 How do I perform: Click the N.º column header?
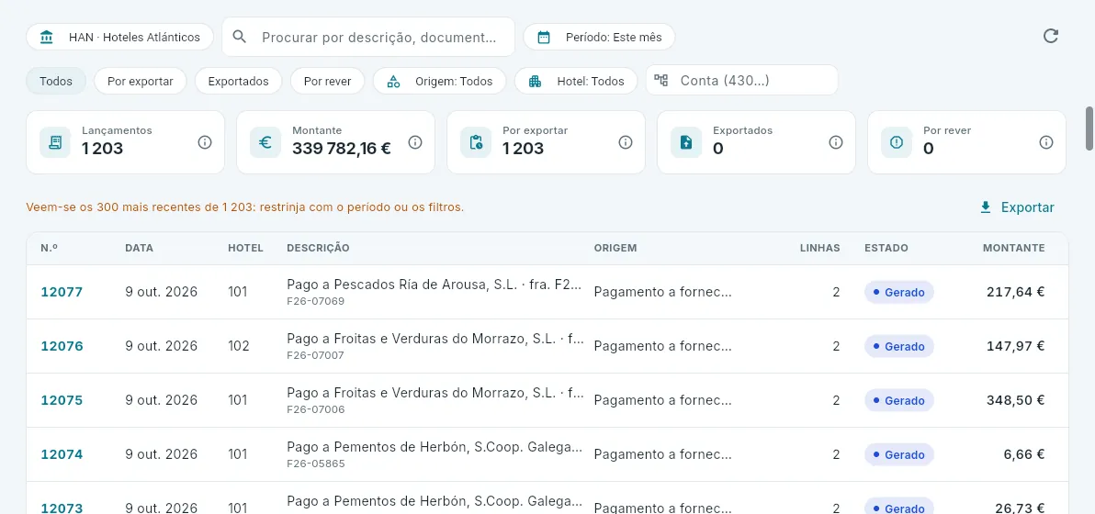(x=49, y=248)
